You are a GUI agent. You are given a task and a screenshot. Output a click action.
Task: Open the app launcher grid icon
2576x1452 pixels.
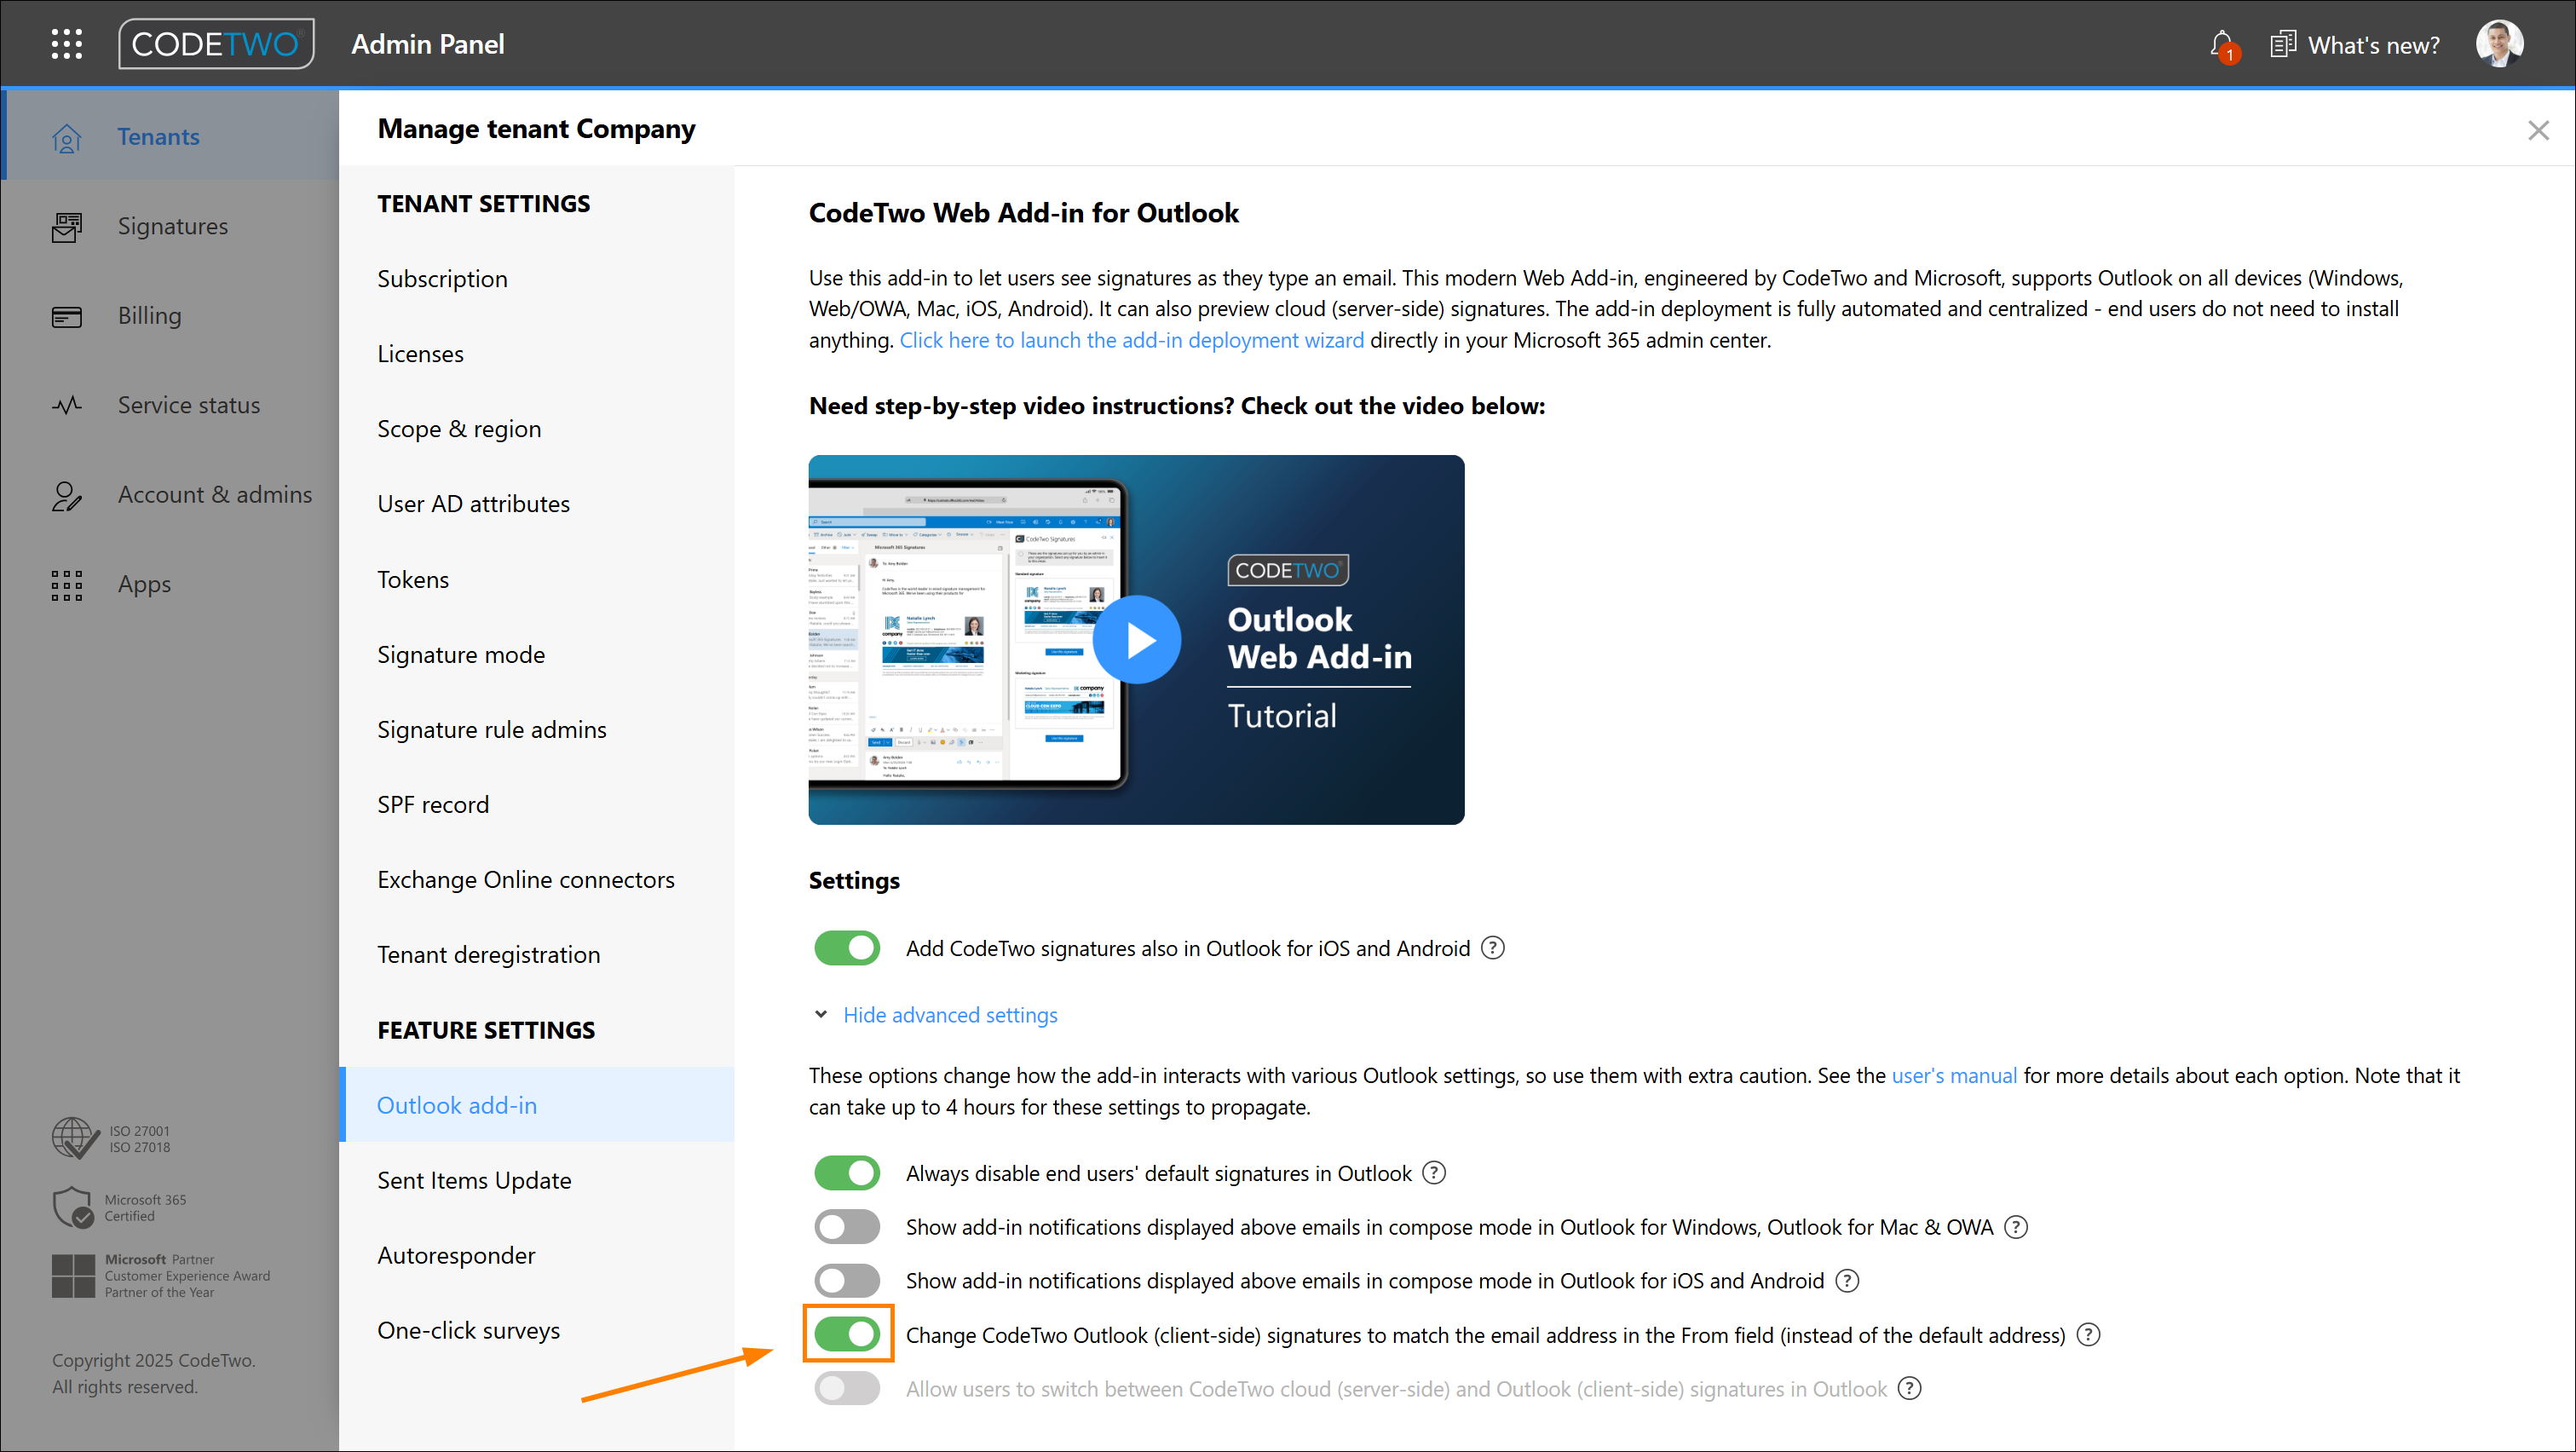[x=67, y=44]
